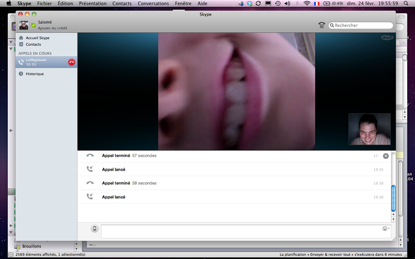Click the home icon beside Accueil Skype
This screenshot has height=259, width=415.
[21, 38]
